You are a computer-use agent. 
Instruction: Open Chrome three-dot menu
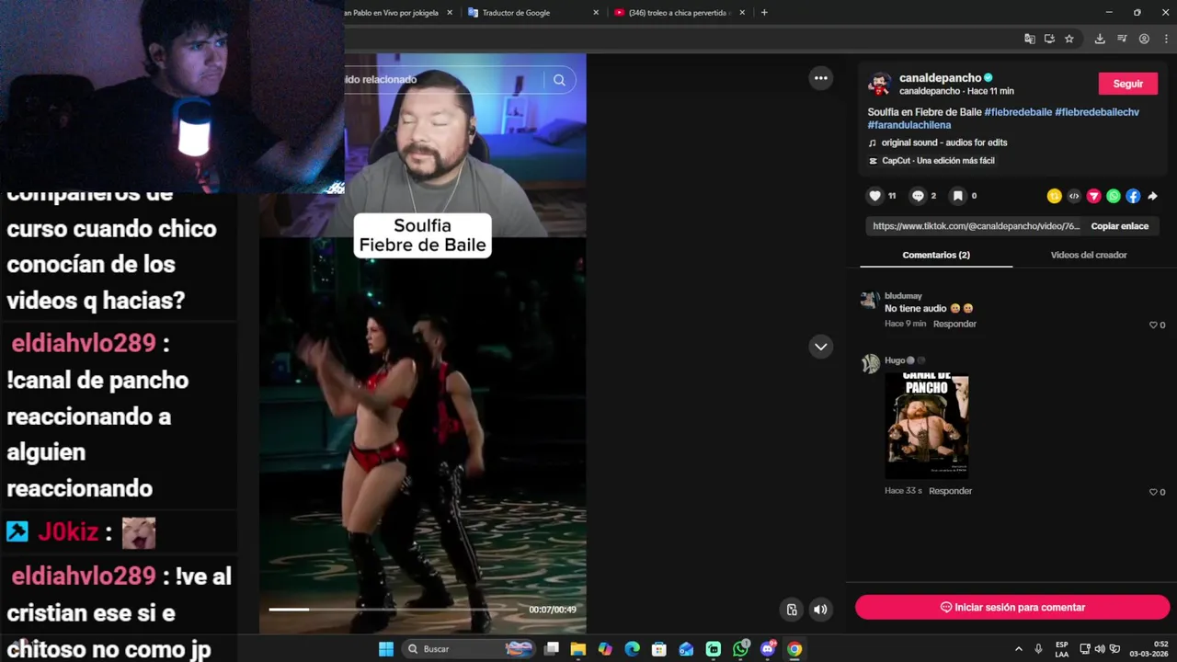pos(1166,39)
